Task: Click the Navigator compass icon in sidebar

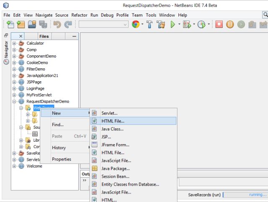Action: (x=6, y=62)
